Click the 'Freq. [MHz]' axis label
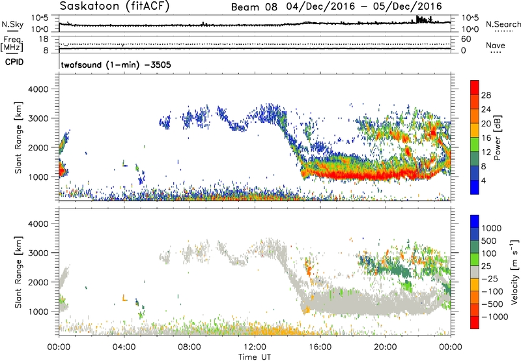521x361 pixels. tap(12, 44)
